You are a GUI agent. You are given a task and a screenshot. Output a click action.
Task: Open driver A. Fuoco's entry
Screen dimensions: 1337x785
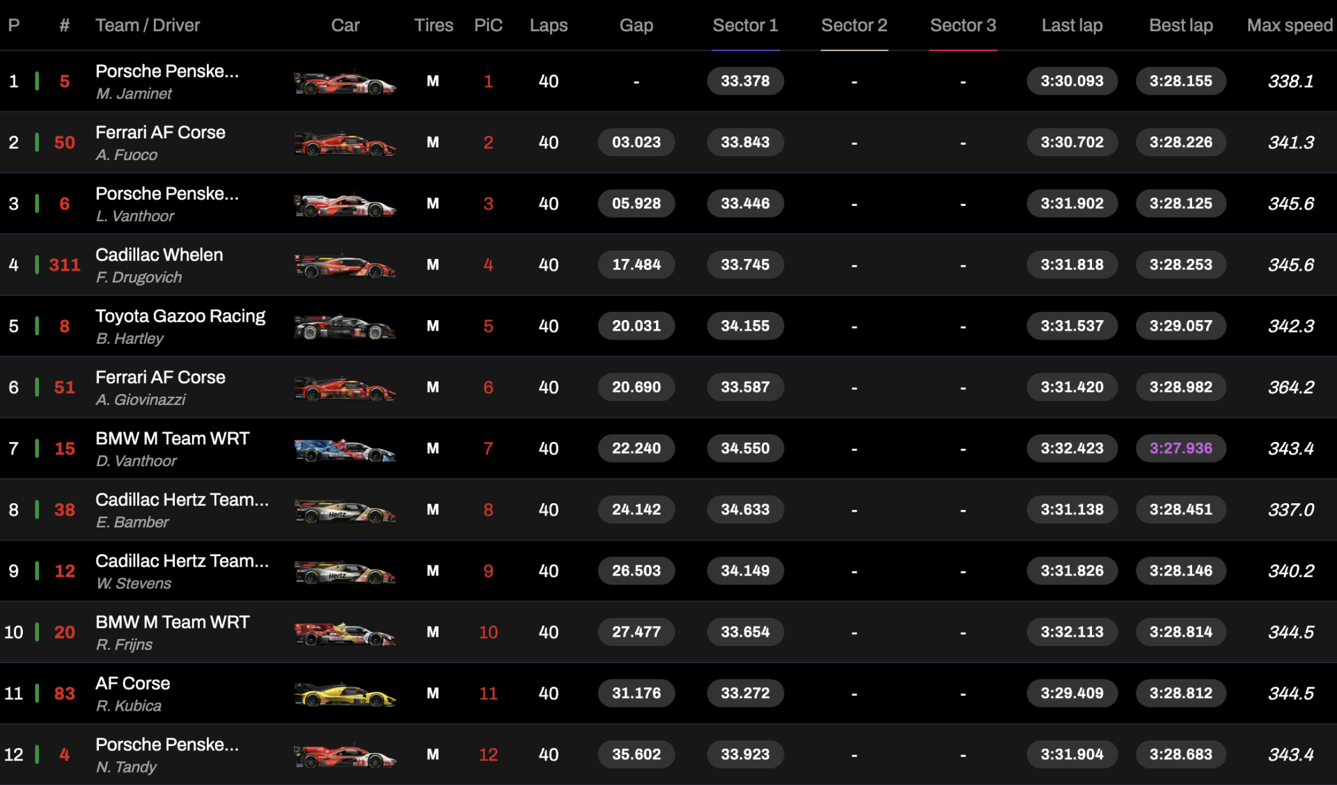coord(127,155)
